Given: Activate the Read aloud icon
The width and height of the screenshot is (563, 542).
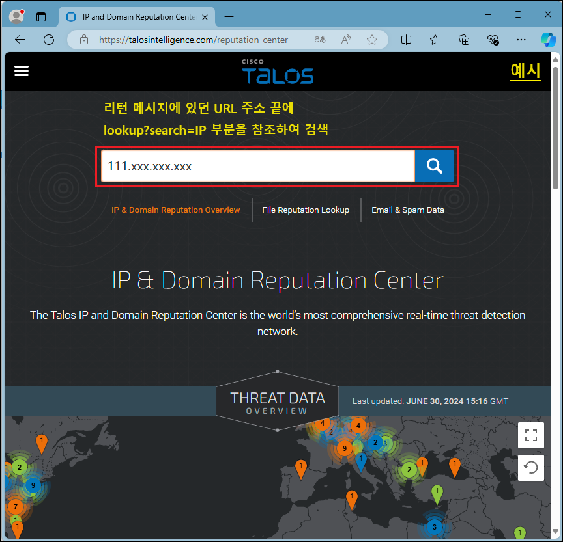Looking at the screenshot, I should (346, 40).
